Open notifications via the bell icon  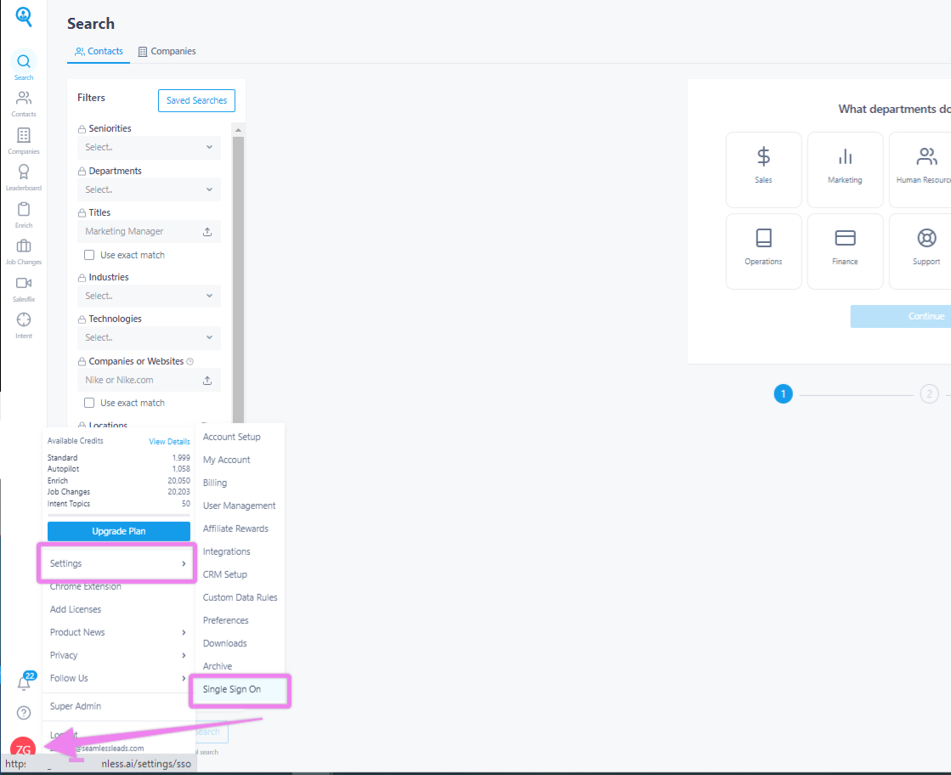click(x=23, y=684)
